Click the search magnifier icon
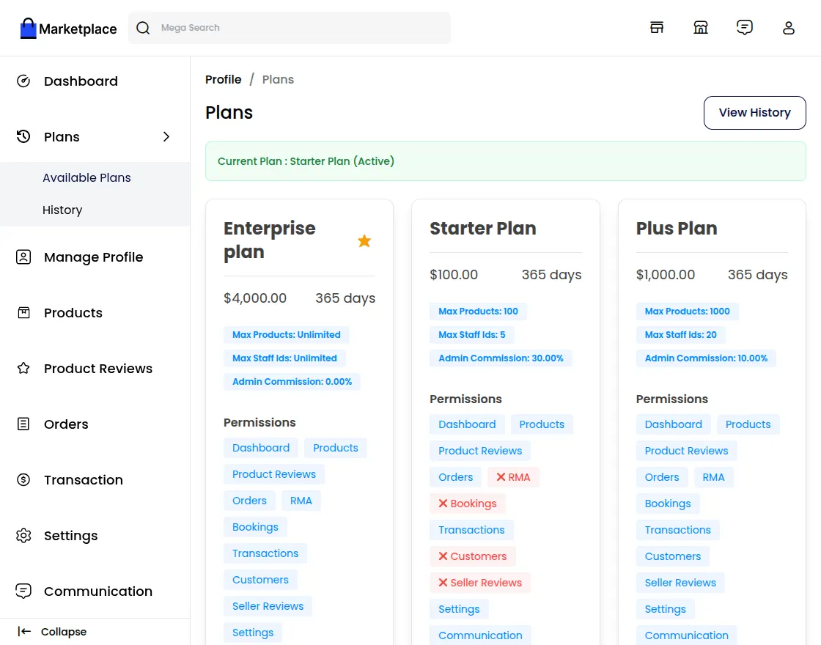The height and width of the screenshot is (645, 821). coord(144,28)
